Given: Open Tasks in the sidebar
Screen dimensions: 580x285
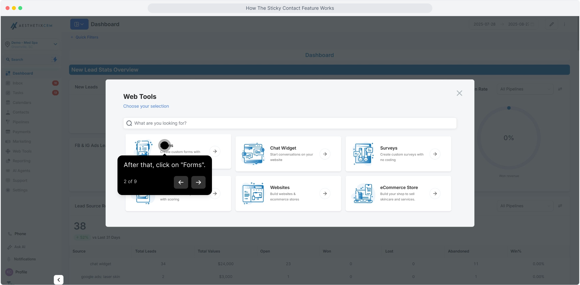Looking at the screenshot, I should click(x=32, y=93).
